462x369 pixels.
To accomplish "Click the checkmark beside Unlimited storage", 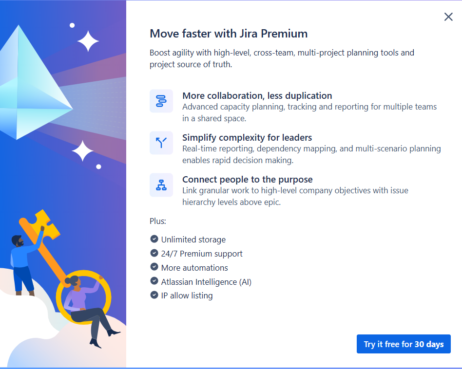I will [x=154, y=239].
